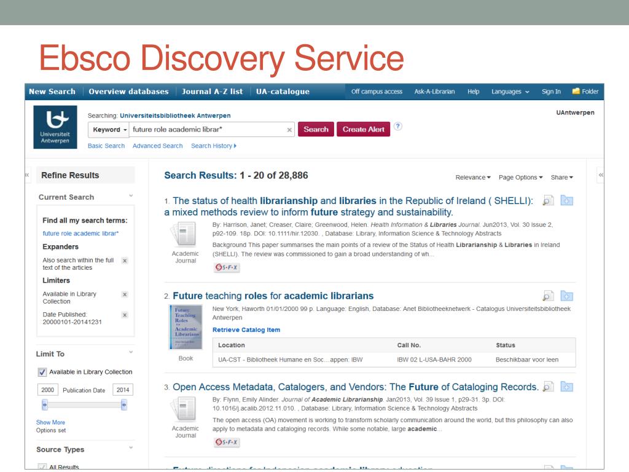Remove Available in Library Collection limiter
629x472 pixels.
[x=125, y=294]
